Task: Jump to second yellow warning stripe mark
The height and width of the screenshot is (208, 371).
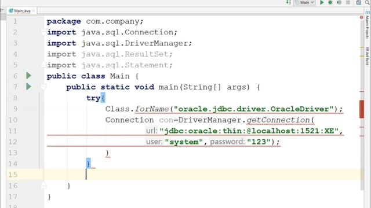Action: click(362, 56)
